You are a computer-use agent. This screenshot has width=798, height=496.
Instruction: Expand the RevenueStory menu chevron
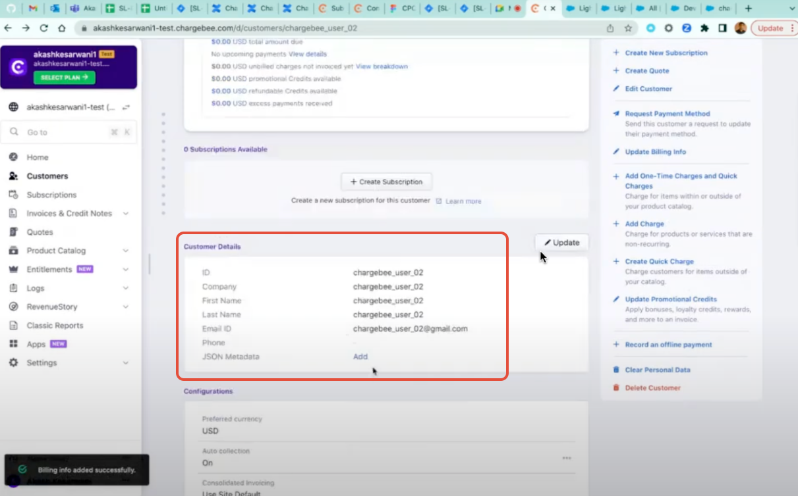pos(125,307)
